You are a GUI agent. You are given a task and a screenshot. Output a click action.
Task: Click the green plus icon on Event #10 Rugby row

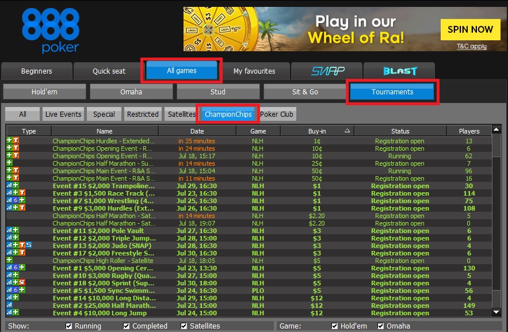point(16,275)
